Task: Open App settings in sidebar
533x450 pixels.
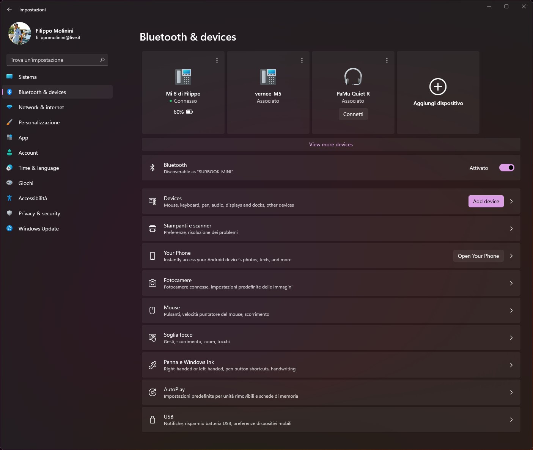Action: 57,138
